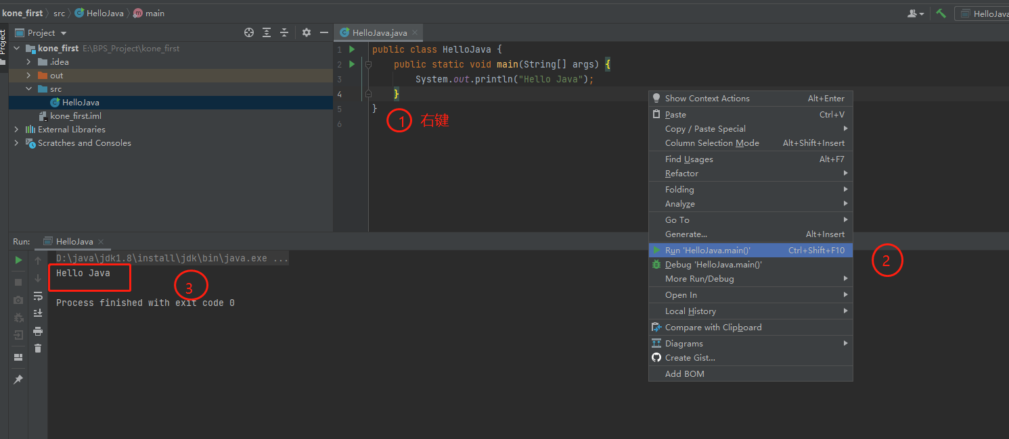Click kone_first in the breadcrumb bar
Image resolution: width=1009 pixels, height=439 pixels.
[x=21, y=13]
